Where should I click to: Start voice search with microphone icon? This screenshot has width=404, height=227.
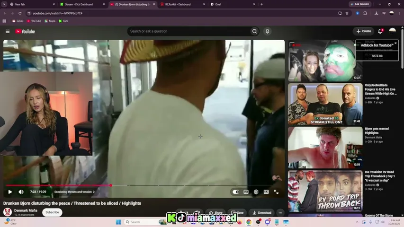click(267, 31)
